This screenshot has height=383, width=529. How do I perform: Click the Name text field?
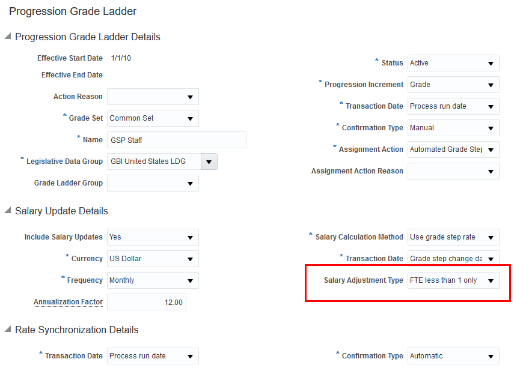point(177,140)
